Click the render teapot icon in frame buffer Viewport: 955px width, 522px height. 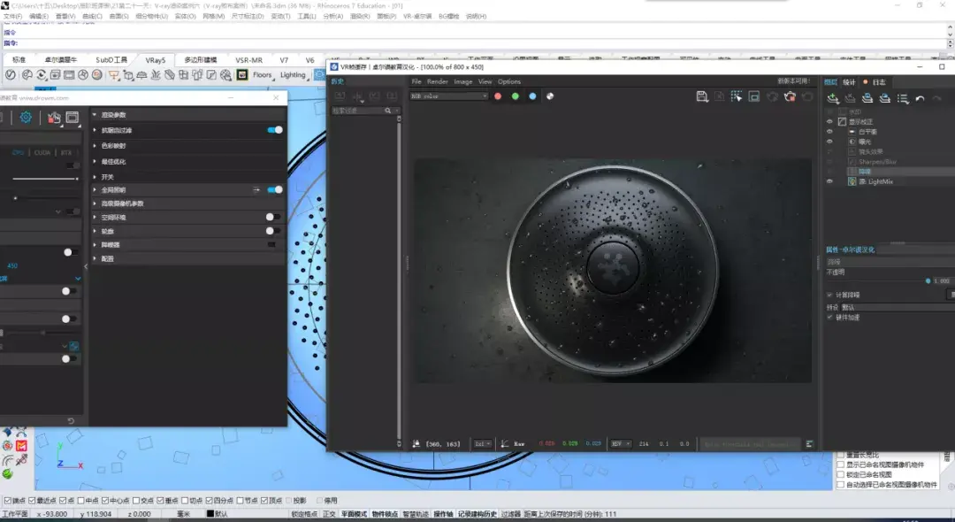pos(790,96)
